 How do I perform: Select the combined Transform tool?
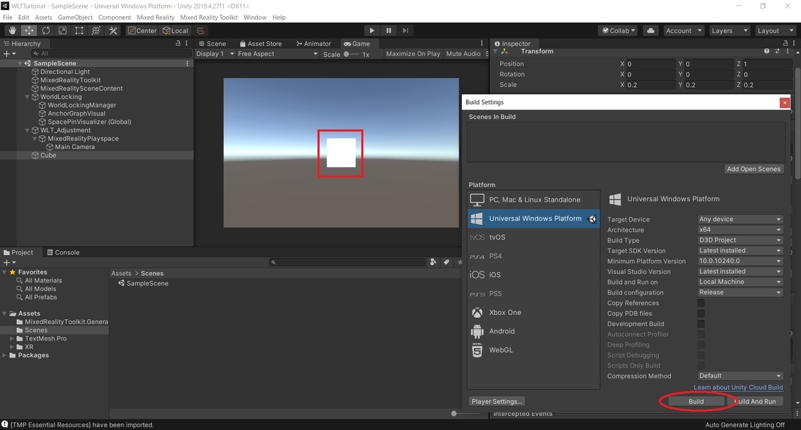95,31
